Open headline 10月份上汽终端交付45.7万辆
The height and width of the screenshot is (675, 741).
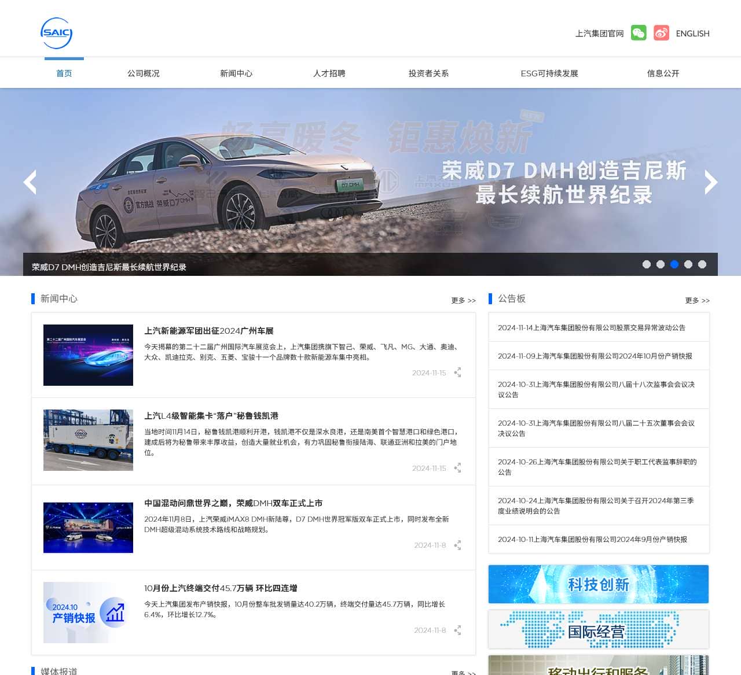coord(221,588)
